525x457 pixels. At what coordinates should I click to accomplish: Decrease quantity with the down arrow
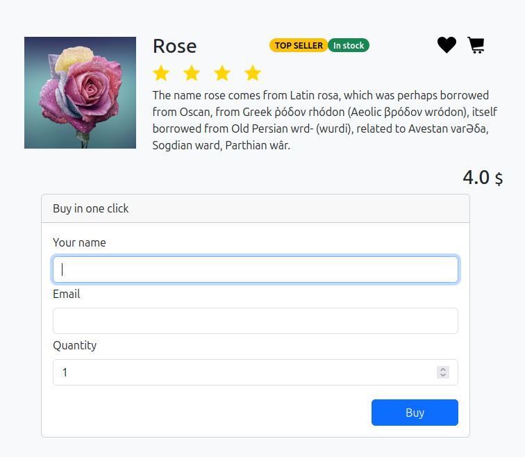(x=443, y=375)
